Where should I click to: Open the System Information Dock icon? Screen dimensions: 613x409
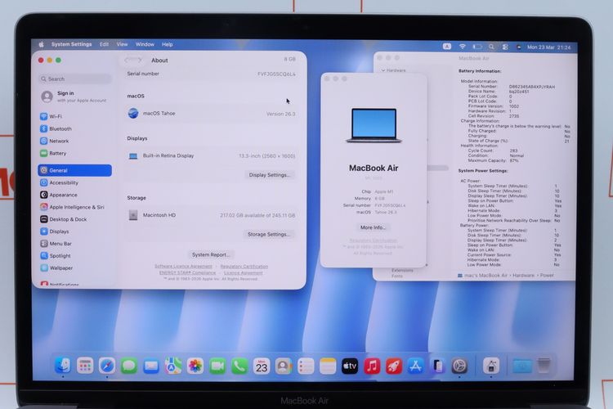tap(491, 366)
